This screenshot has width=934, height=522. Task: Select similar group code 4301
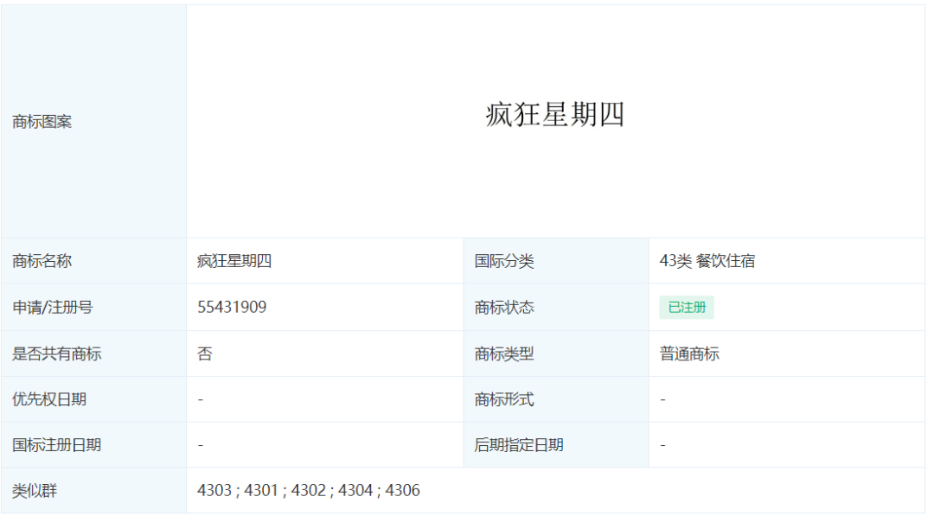pyautogui.click(x=261, y=490)
